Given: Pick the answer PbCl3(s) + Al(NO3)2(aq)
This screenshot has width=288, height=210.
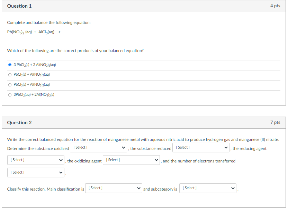Looking at the screenshot, I should click(10, 85).
